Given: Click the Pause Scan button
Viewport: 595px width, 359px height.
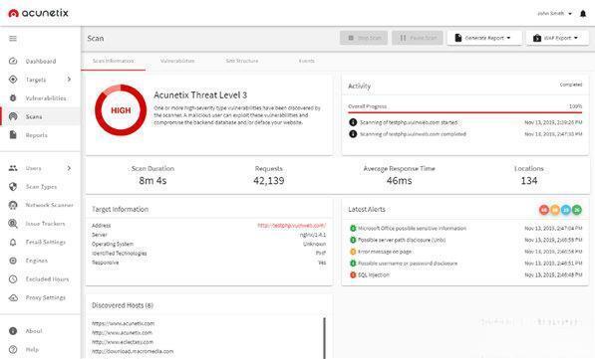Looking at the screenshot, I should point(418,38).
